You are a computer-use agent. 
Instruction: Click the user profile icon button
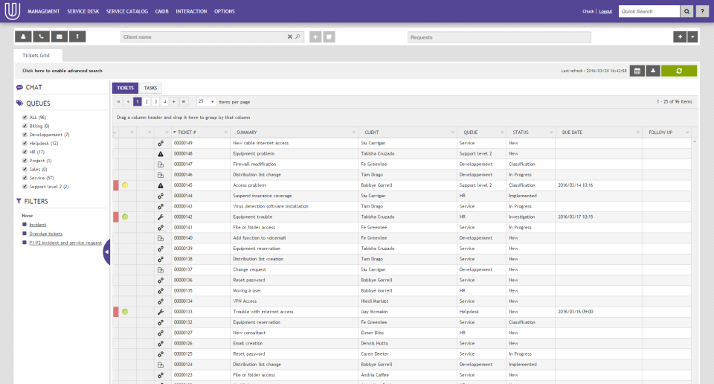point(23,36)
